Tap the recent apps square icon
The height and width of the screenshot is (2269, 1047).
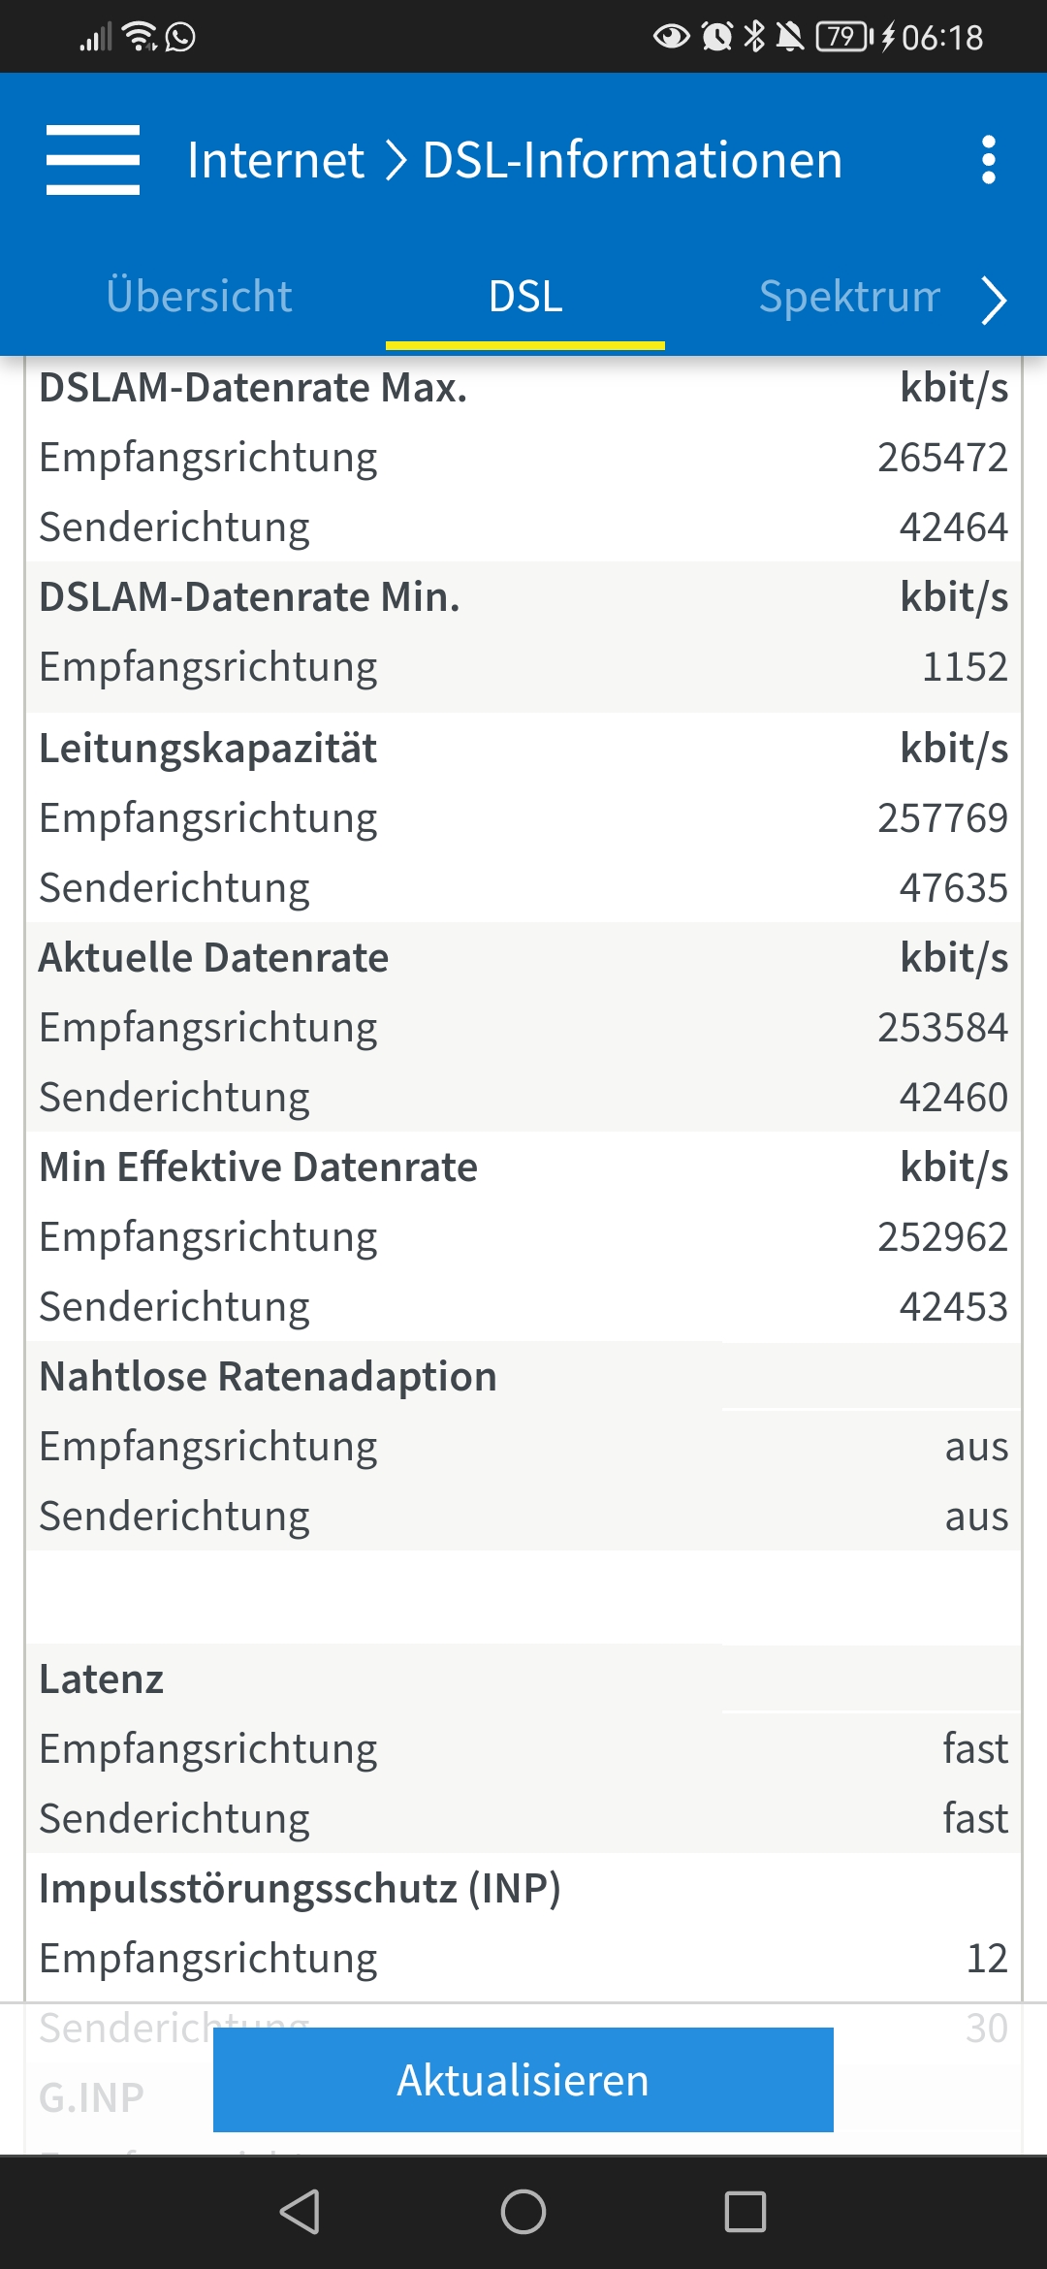click(x=746, y=2212)
